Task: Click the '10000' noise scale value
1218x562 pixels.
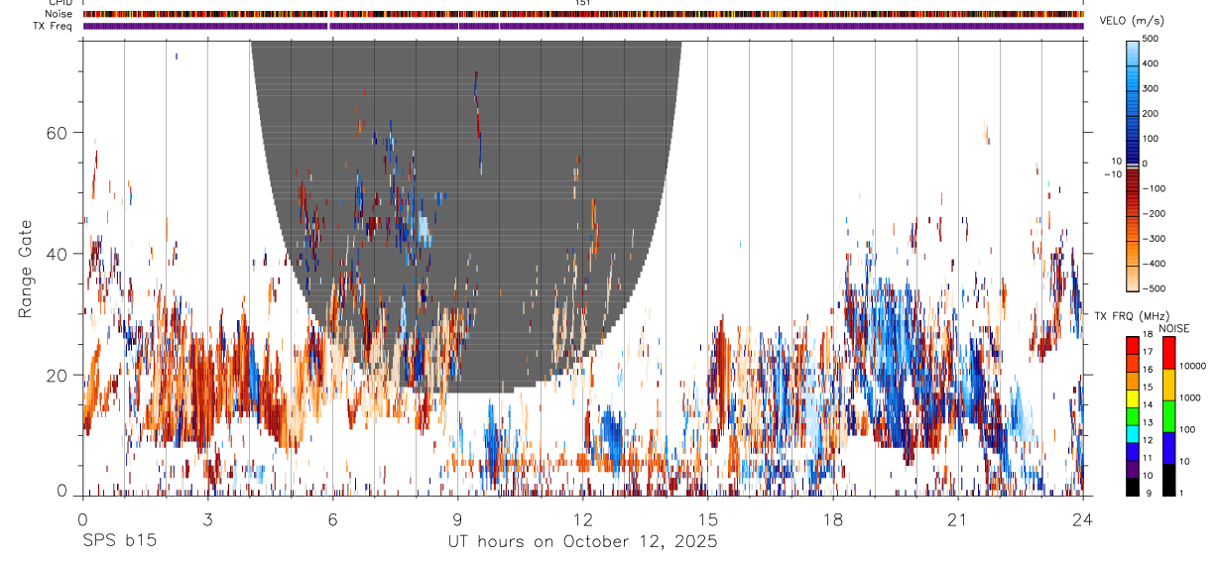Action: tap(1191, 366)
